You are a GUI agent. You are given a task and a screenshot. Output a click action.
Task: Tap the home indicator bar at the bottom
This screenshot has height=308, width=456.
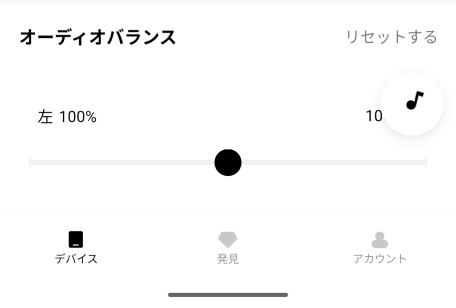[228, 295]
